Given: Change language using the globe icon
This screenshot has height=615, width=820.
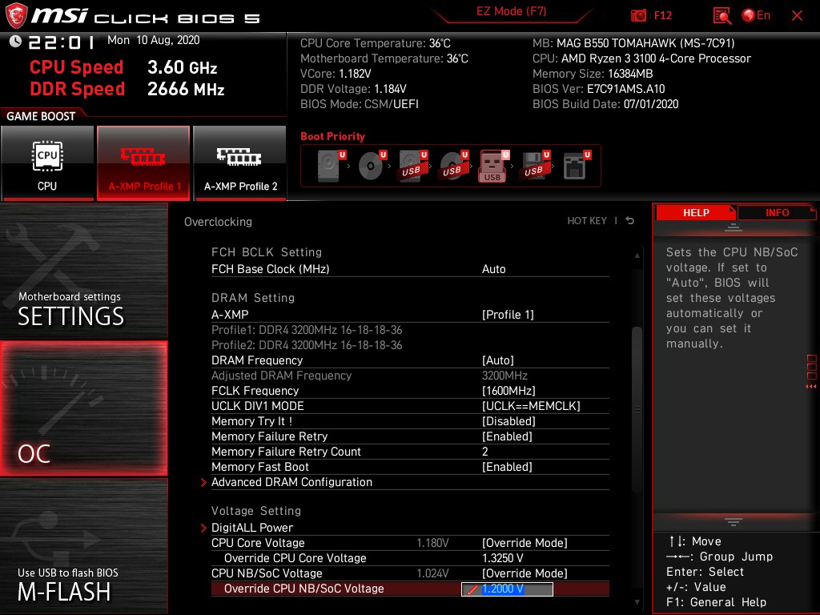Looking at the screenshot, I should 749,16.
